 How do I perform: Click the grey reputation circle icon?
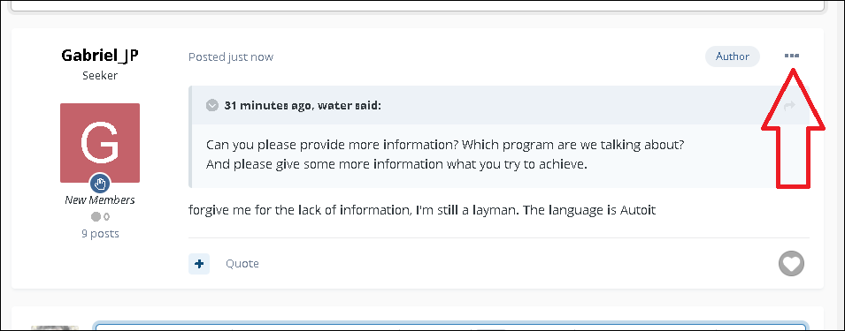(96, 217)
